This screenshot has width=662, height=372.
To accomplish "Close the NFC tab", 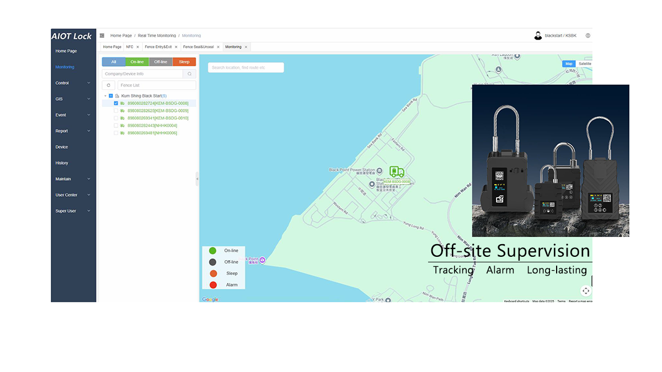I will pyautogui.click(x=138, y=47).
